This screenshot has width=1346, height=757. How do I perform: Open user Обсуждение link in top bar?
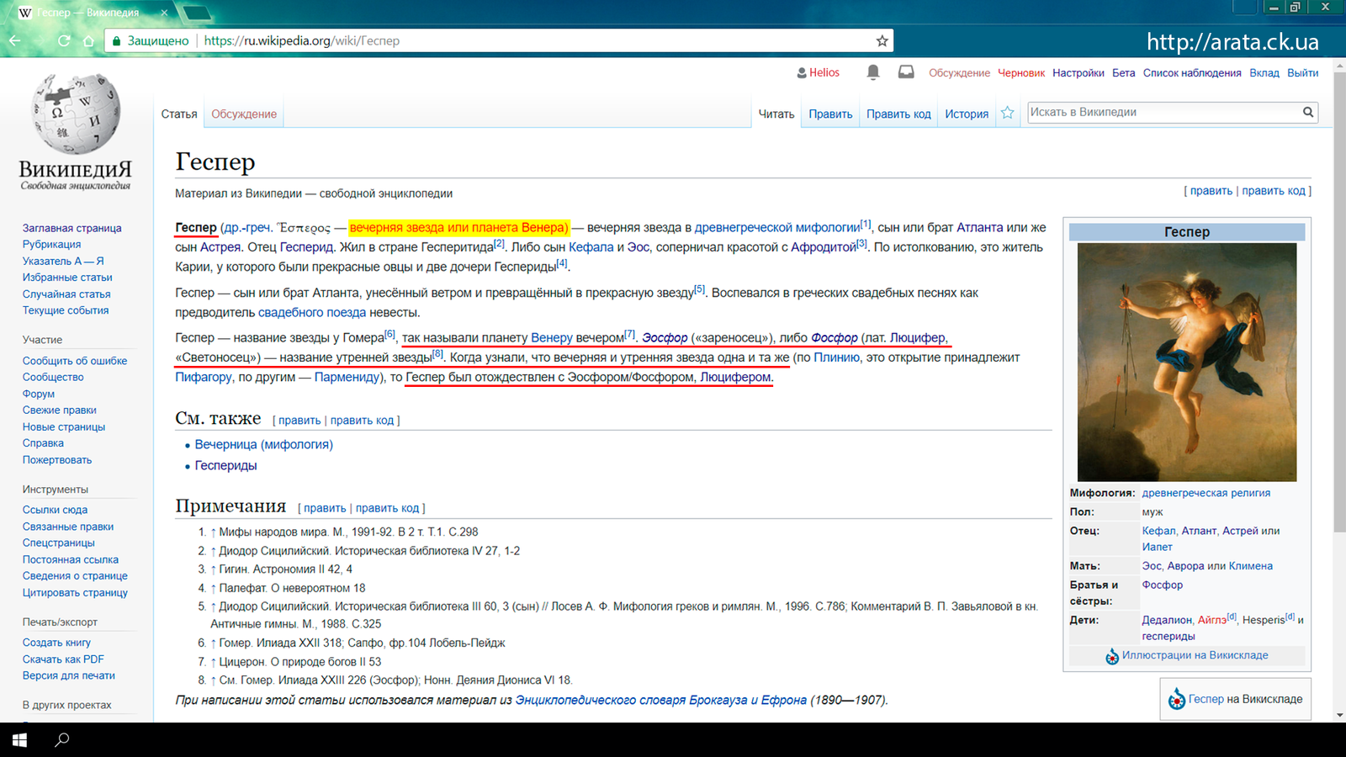[x=959, y=73]
